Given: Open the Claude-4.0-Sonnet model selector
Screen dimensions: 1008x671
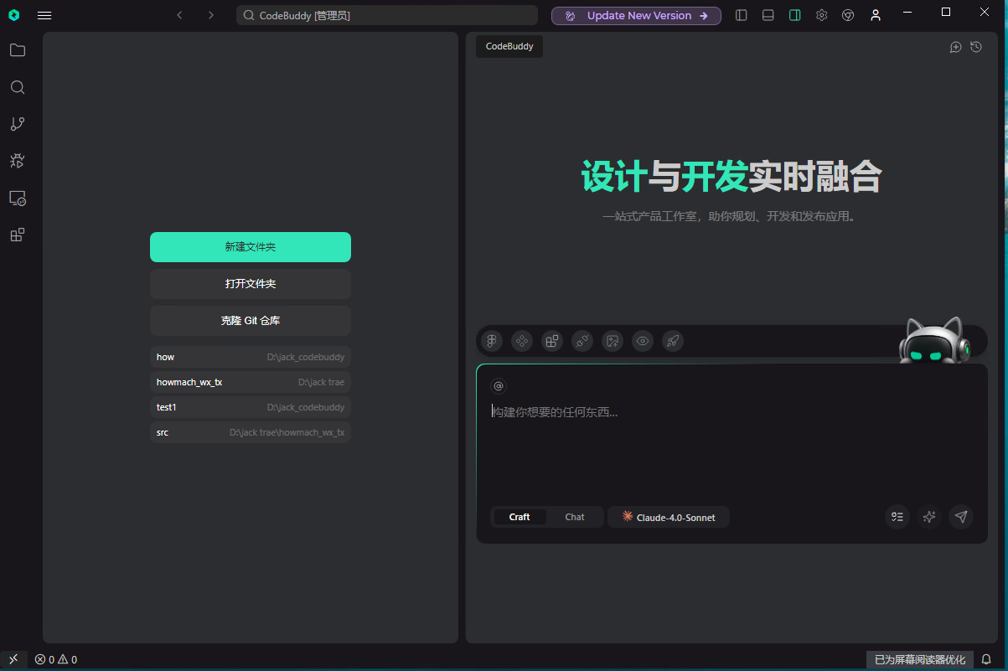Looking at the screenshot, I should [x=668, y=517].
